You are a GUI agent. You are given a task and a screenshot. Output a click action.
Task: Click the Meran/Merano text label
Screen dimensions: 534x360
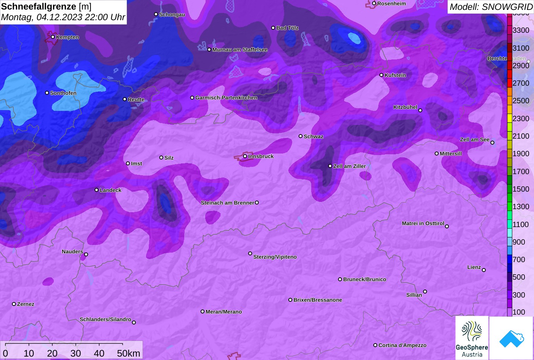[224, 312]
